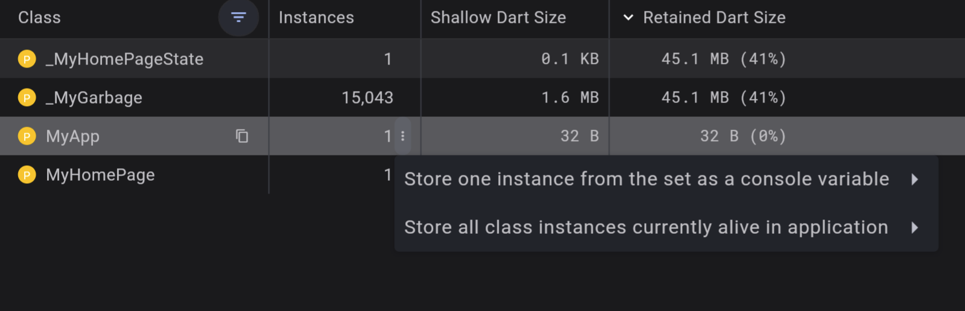Sort by the Class column header
Image resolution: width=965 pixels, height=311 pixels.
click(40, 17)
